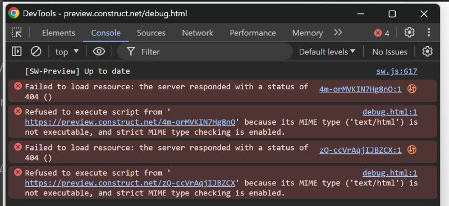Expand the more tabs double-chevron
This screenshot has width=449, height=206.
pyautogui.click(x=338, y=33)
